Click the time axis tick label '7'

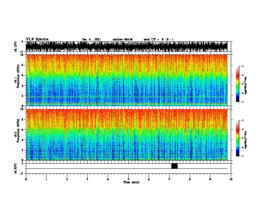point(169,179)
